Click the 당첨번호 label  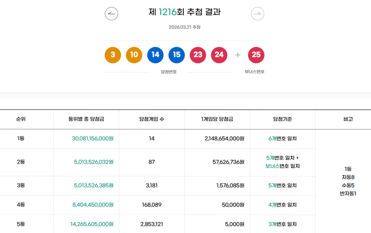click(169, 72)
